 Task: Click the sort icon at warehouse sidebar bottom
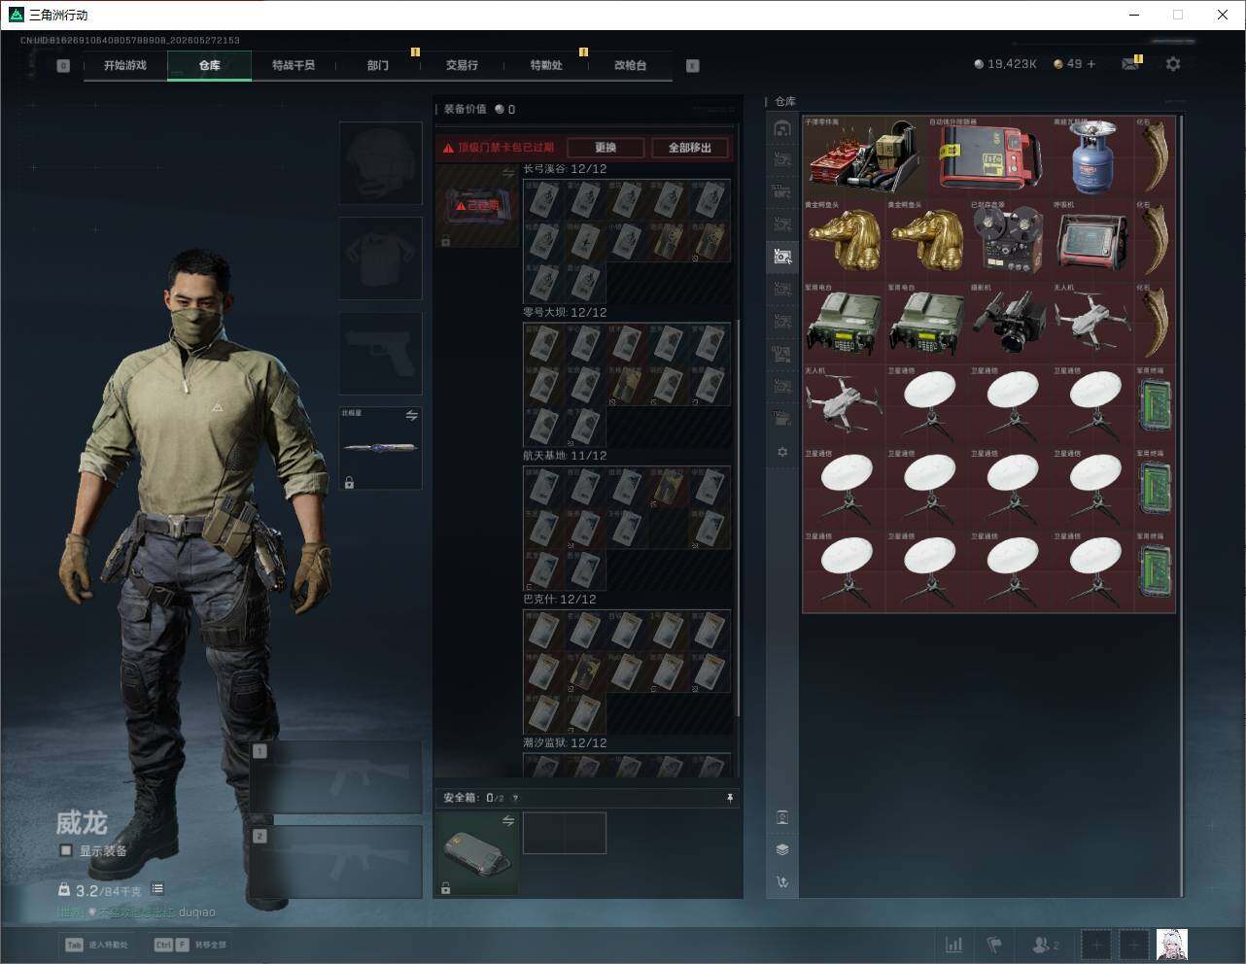point(782,882)
